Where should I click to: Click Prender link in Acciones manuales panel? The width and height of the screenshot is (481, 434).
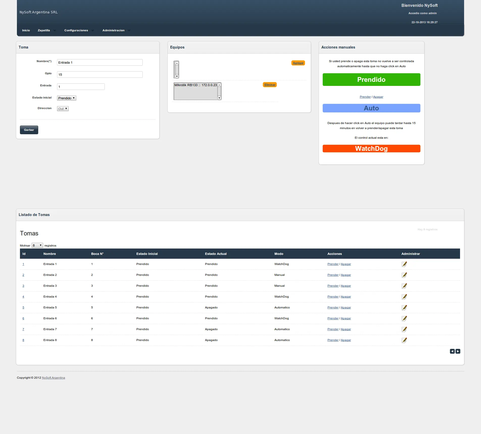pos(365,97)
